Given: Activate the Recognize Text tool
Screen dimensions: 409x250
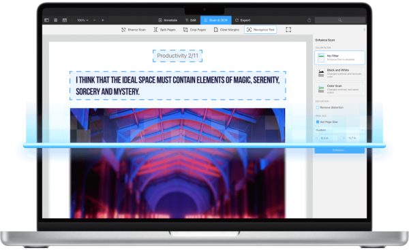Looking at the screenshot, I should 260,30.
